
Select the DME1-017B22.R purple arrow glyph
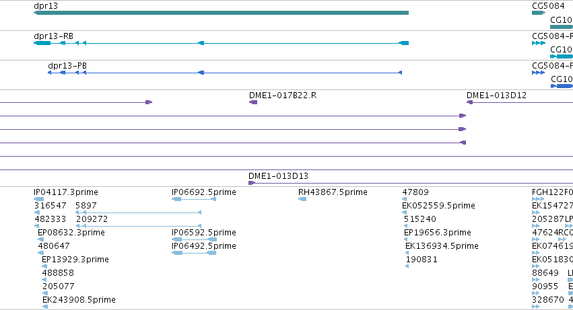(253, 102)
